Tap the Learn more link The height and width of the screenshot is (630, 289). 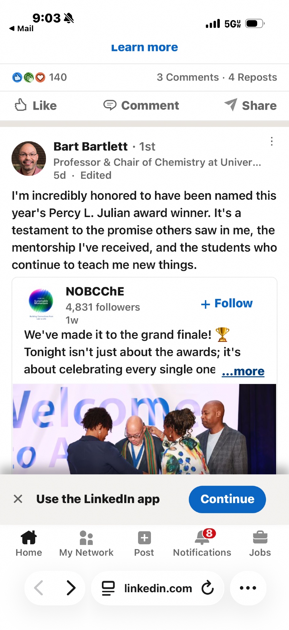click(144, 48)
